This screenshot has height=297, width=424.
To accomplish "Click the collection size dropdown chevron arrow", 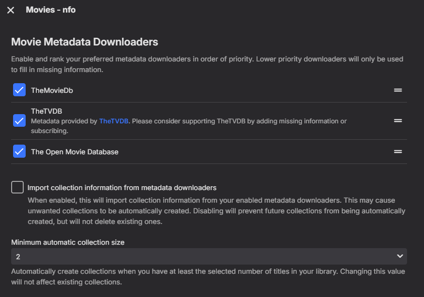I will click(400, 256).
